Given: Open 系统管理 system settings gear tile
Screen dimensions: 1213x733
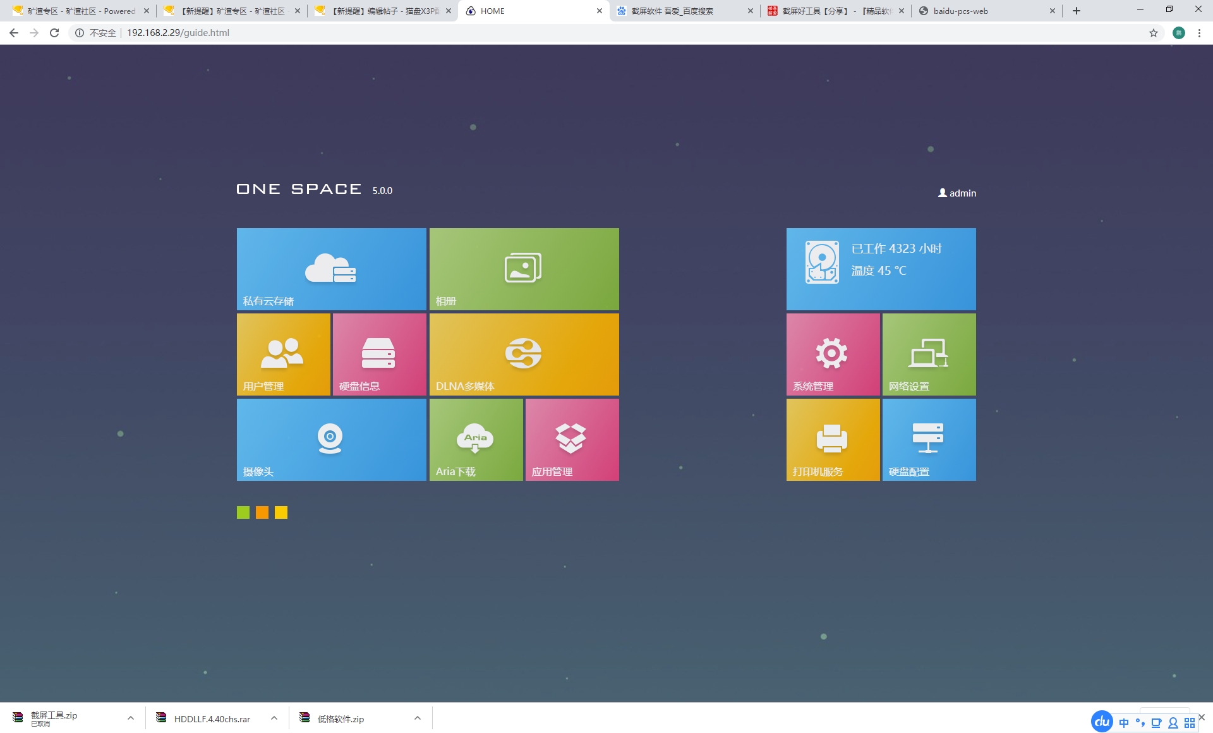Looking at the screenshot, I should click(x=833, y=354).
